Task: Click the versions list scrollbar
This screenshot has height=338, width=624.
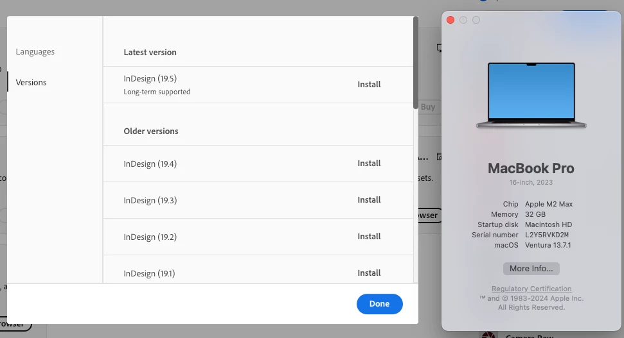Action: (x=416, y=63)
